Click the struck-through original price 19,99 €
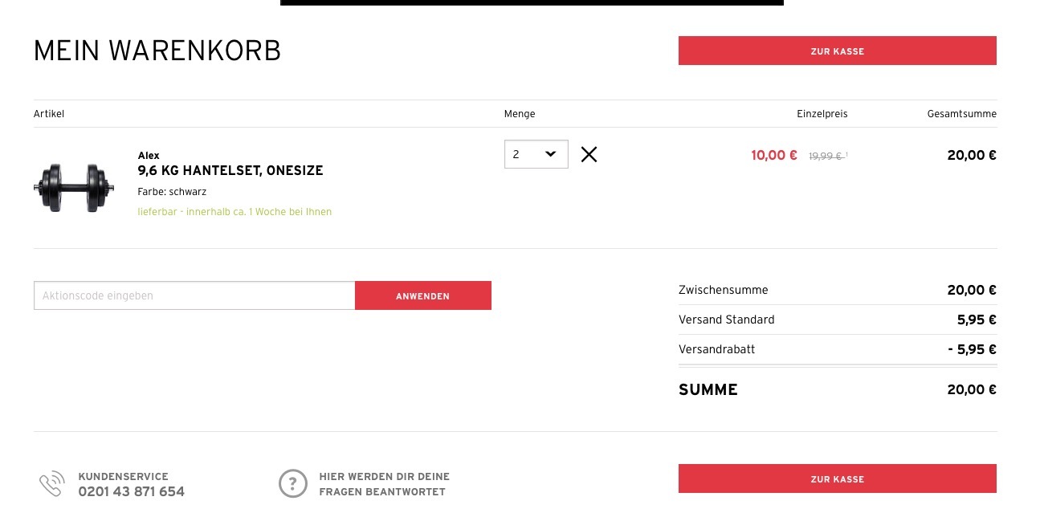The width and height of the screenshot is (1040, 513). [825, 157]
